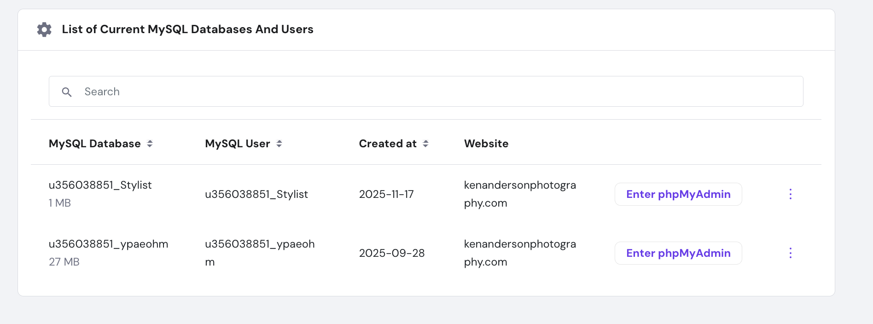Click the sort arrows next to Created at

425,144
